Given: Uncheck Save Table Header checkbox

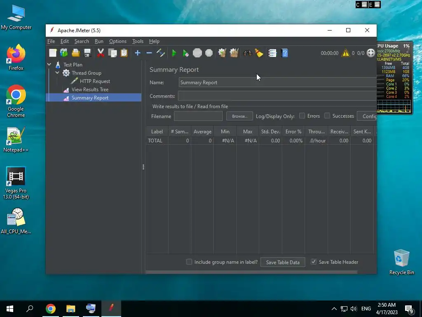Looking at the screenshot, I should pos(314,262).
